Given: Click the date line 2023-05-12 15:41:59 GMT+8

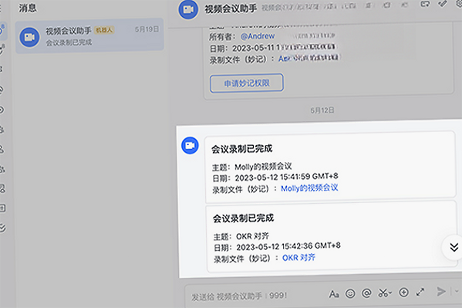Looking at the screenshot, I should (x=275, y=178).
